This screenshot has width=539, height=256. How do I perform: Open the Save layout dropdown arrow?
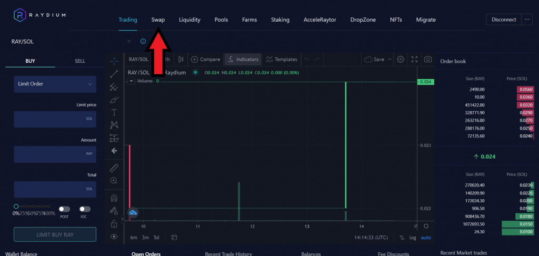pos(390,60)
